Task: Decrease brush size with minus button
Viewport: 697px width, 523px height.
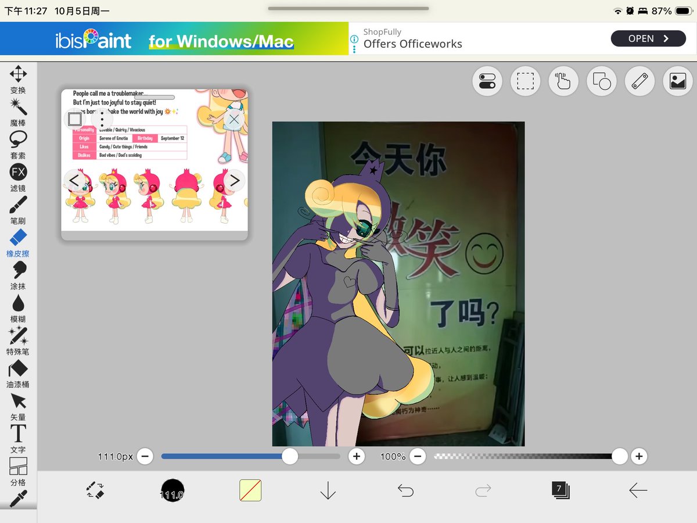Action: [145, 457]
